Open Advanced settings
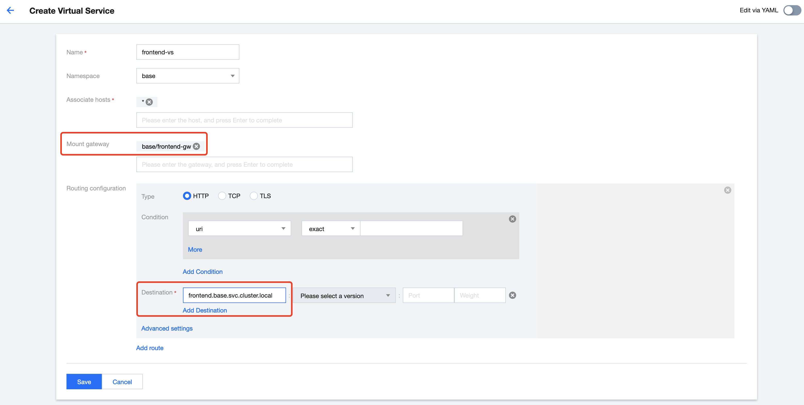The width and height of the screenshot is (804, 405). [167, 328]
